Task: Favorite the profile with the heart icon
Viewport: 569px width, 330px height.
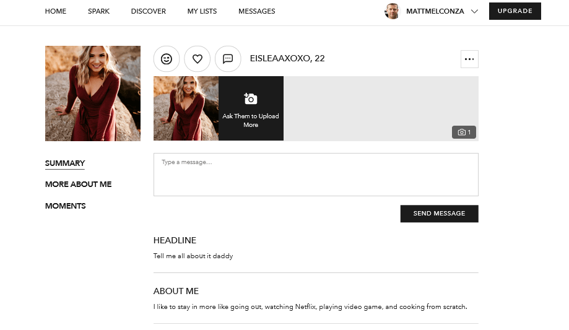Action: tap(198, 59)
